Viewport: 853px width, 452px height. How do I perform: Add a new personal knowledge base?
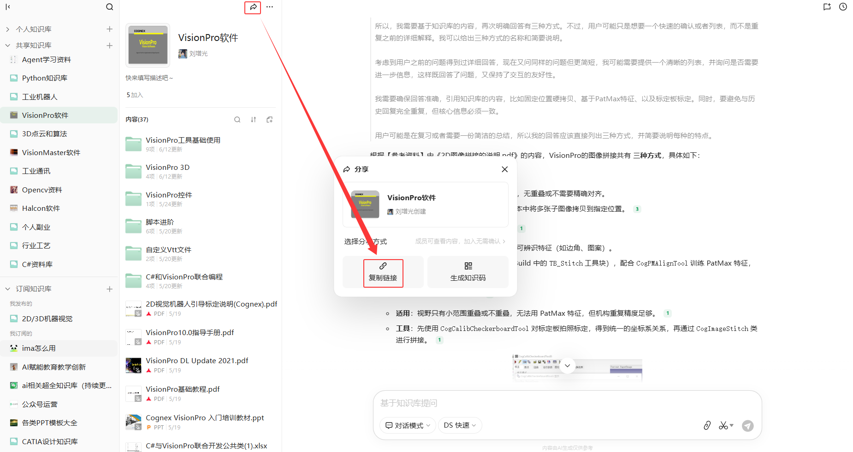[109, 29]
